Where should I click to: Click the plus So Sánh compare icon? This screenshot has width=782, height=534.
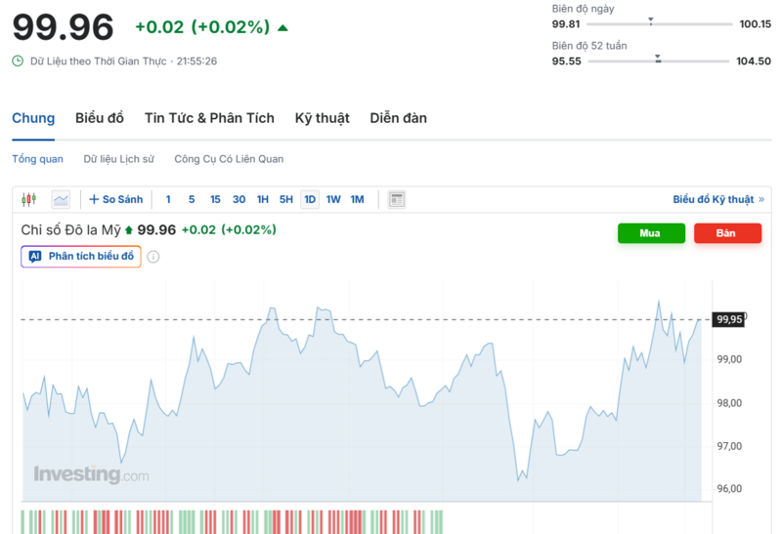tap(95, 199)
